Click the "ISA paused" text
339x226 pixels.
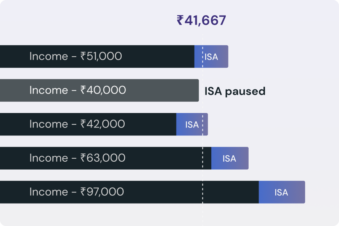(x=235, y=91)
